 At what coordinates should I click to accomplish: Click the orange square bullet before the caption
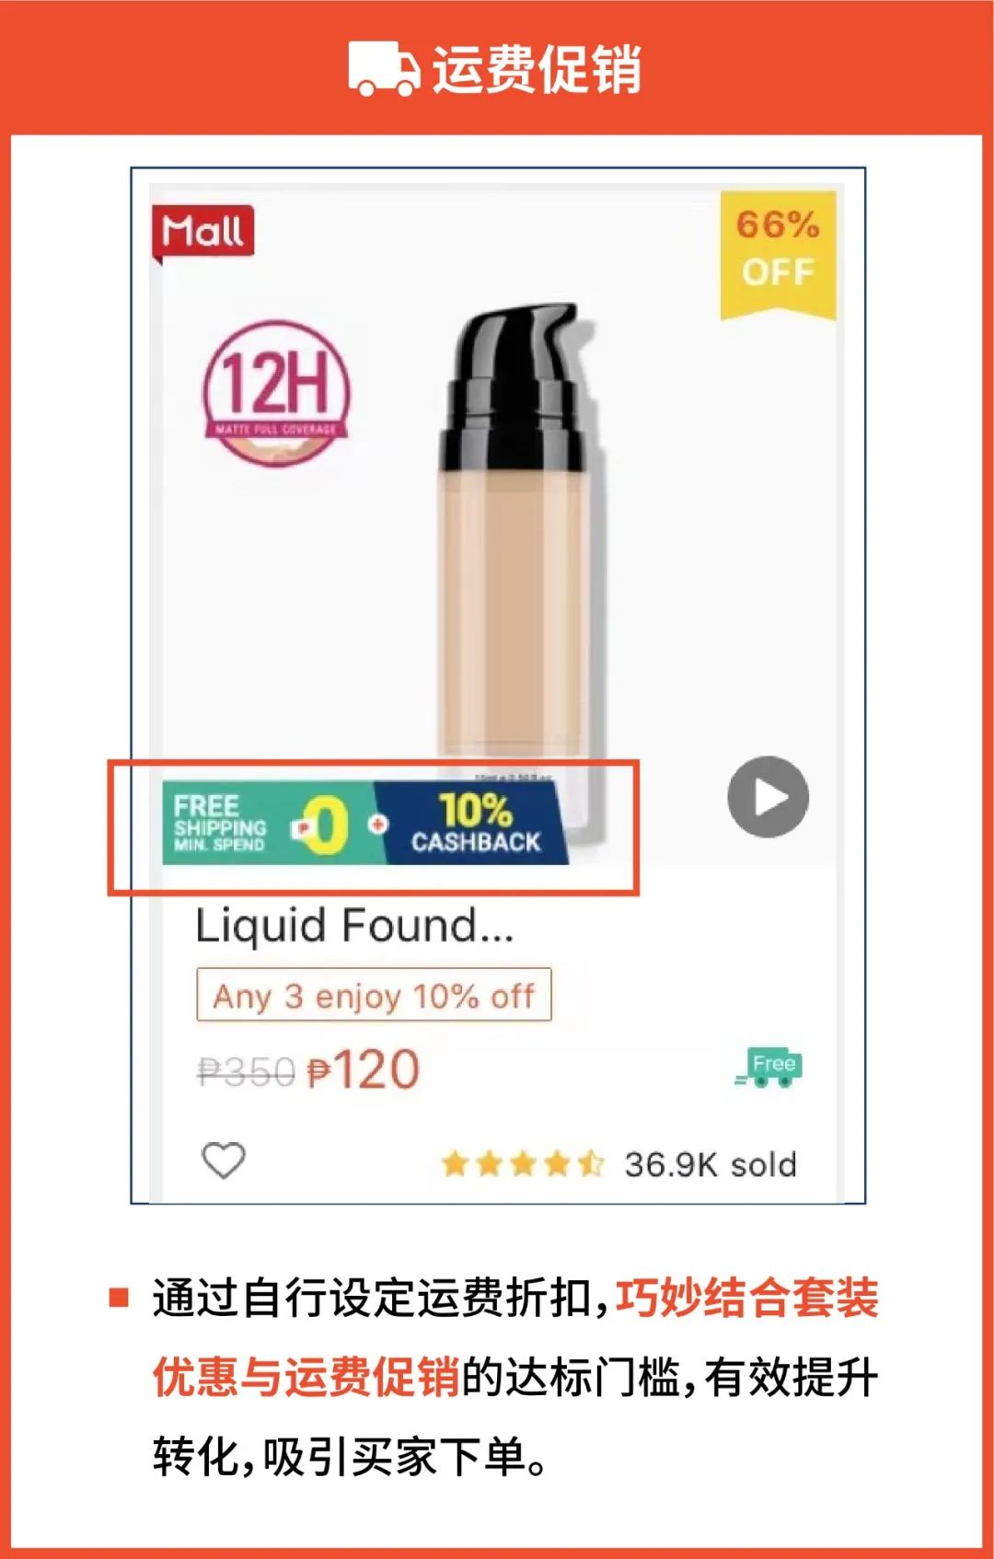pos(118,1296)
